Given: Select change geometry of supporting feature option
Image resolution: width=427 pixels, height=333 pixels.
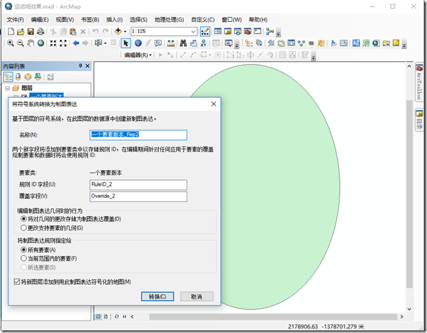Looking at the screenshot, I should [x=52, y=228].
